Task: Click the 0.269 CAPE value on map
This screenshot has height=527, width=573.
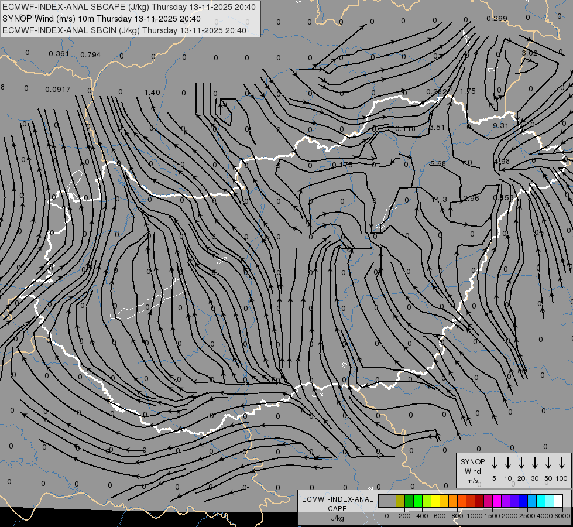Action: (x=497, y=18)
